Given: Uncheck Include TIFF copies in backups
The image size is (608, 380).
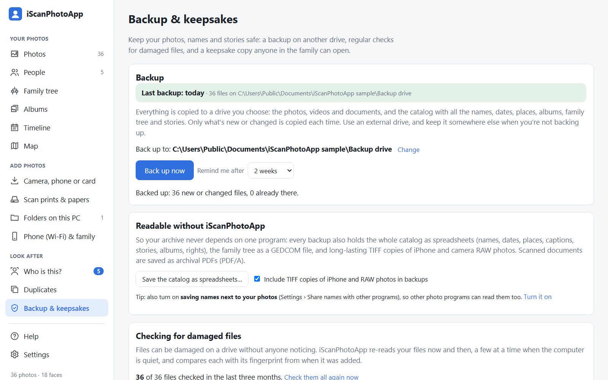Looking at the screenshot, I should 257,279.
